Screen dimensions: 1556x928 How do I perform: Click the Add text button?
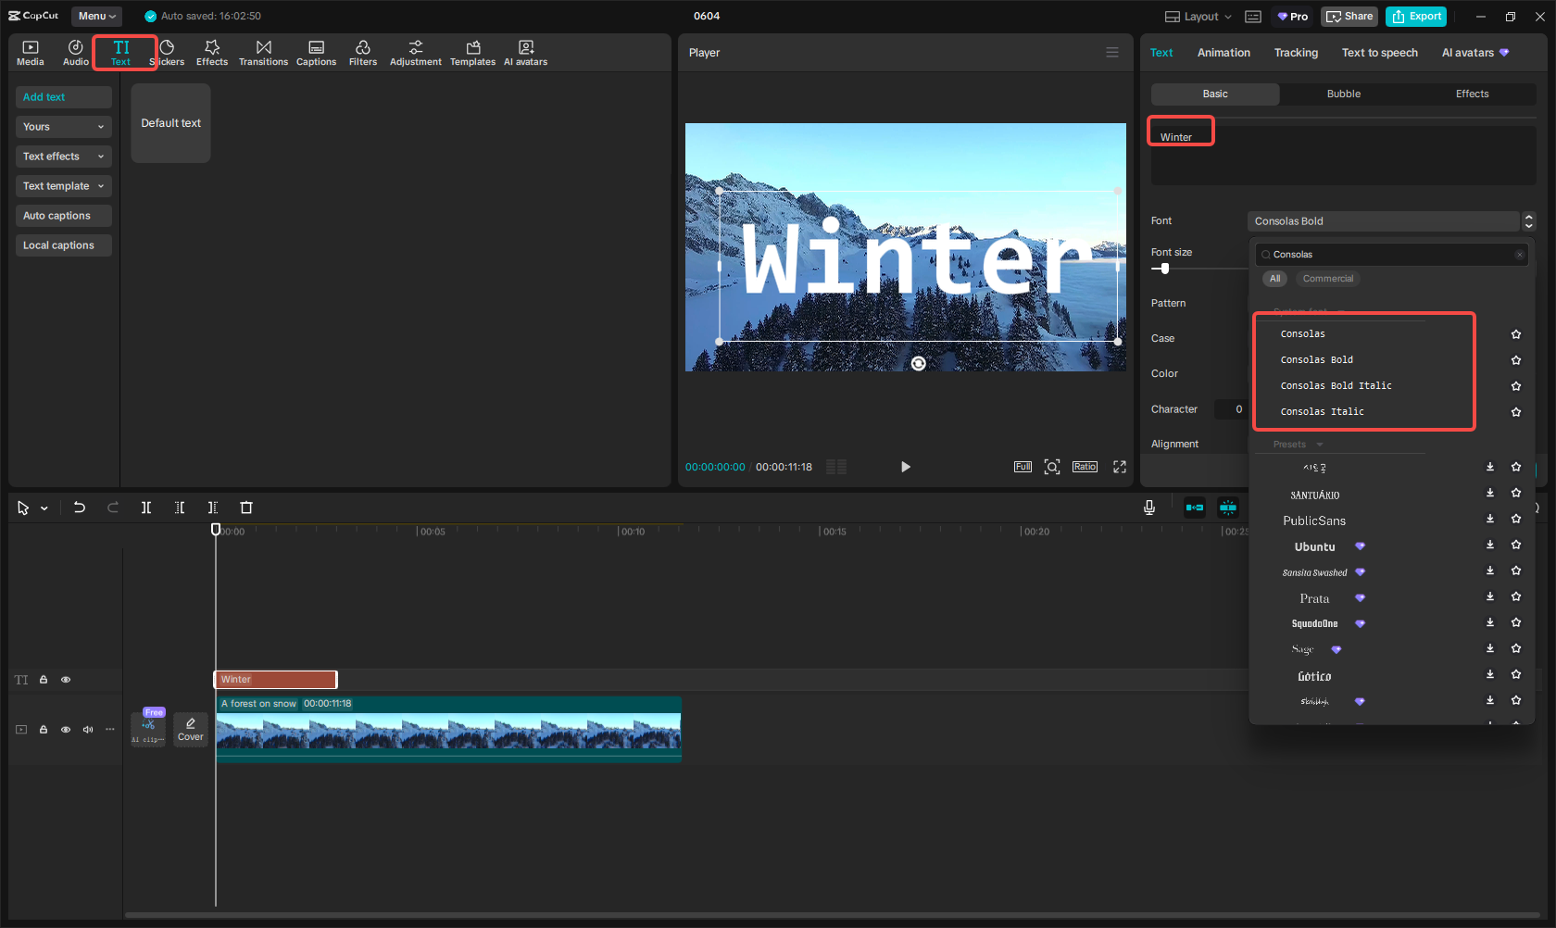pyautogui.click(x=63, y=96)
